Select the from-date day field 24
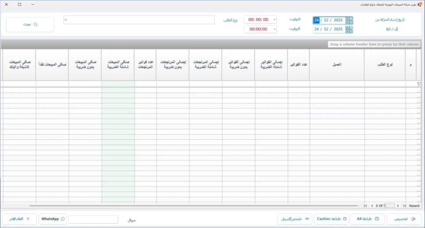This screenshot has width=425, height=228. pos(316,20)
